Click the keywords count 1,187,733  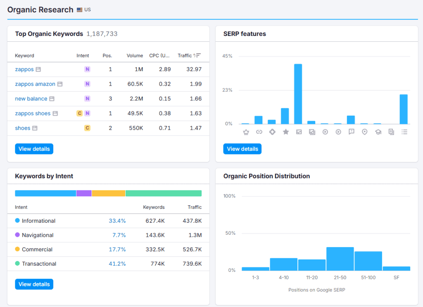[102, 34]
